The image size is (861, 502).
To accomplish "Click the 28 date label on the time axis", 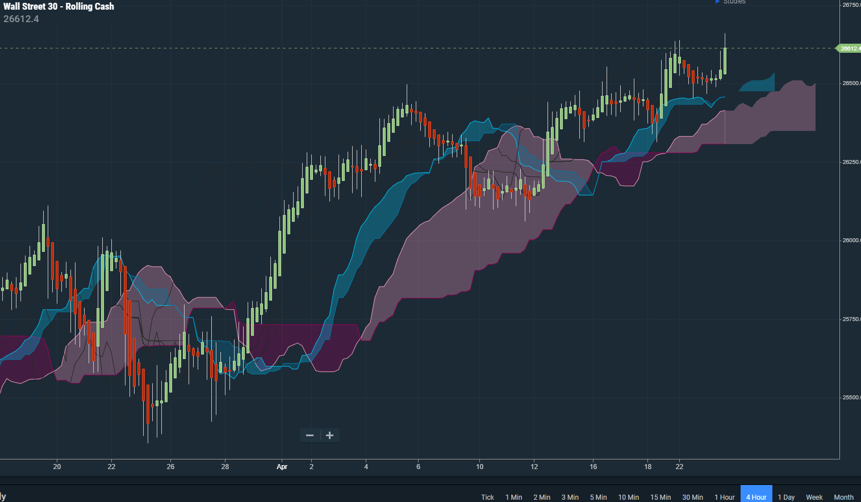I will click(x=225, y=467).
